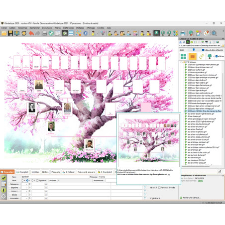Select the F gender radio button
The image size is (225, 225).
[x=27, y=180]
